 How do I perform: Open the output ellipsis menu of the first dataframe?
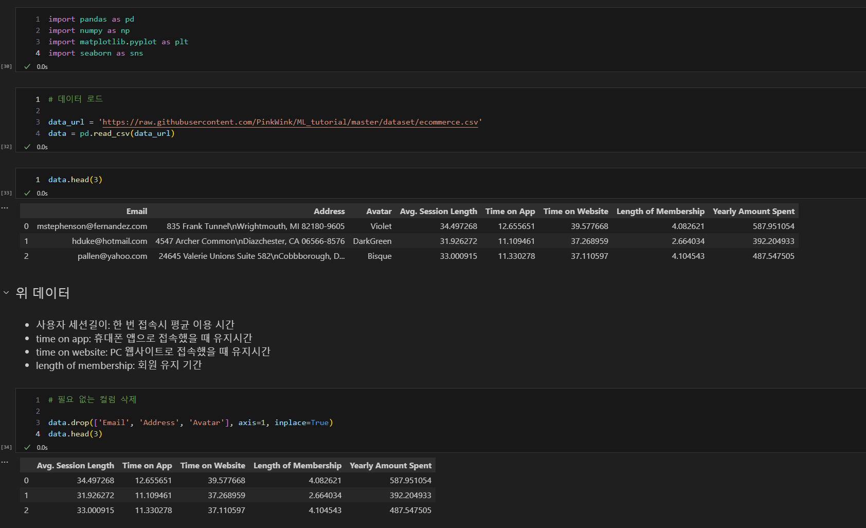(5, 208)
